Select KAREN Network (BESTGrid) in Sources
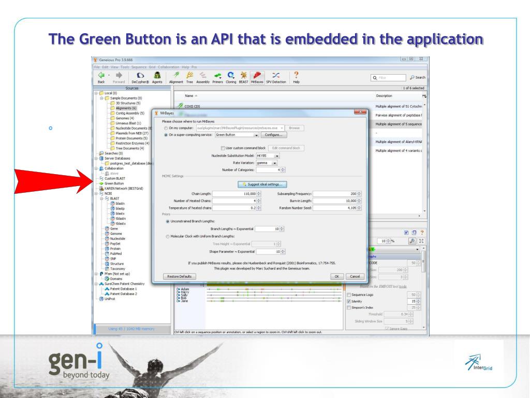Viewport: 530px width, 398px height. 124,189
